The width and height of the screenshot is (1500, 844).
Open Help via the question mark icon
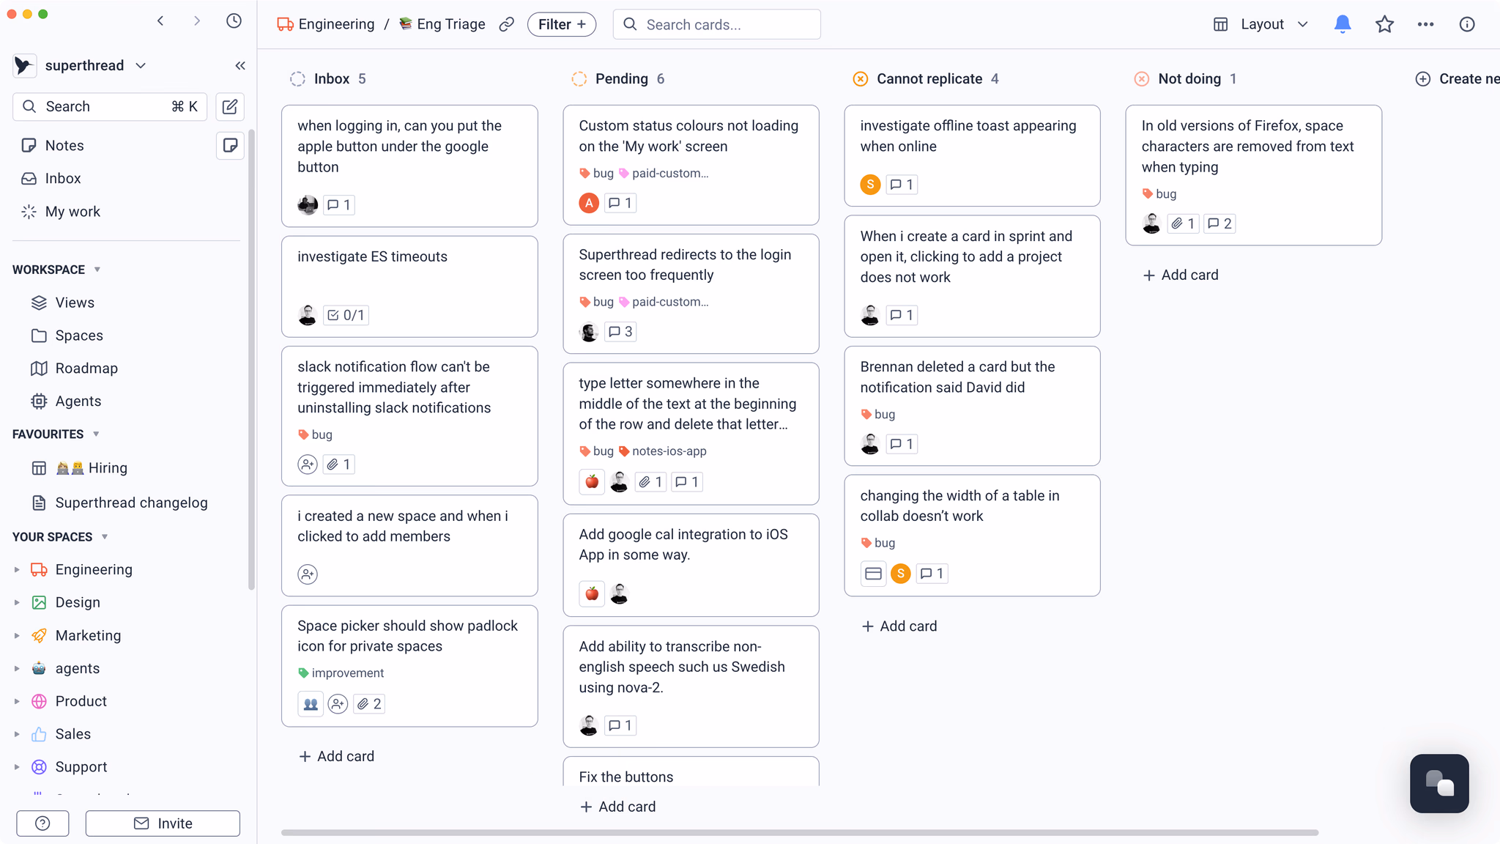42,823
